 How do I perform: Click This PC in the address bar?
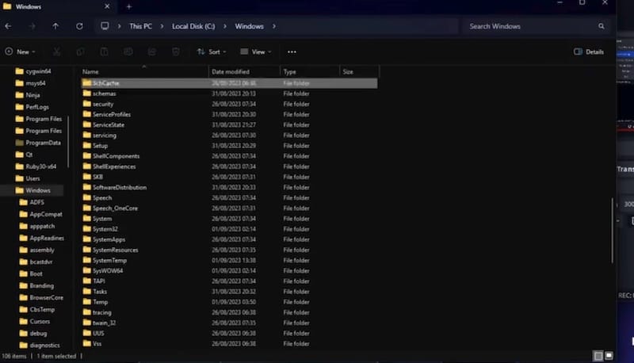(141, 26)
